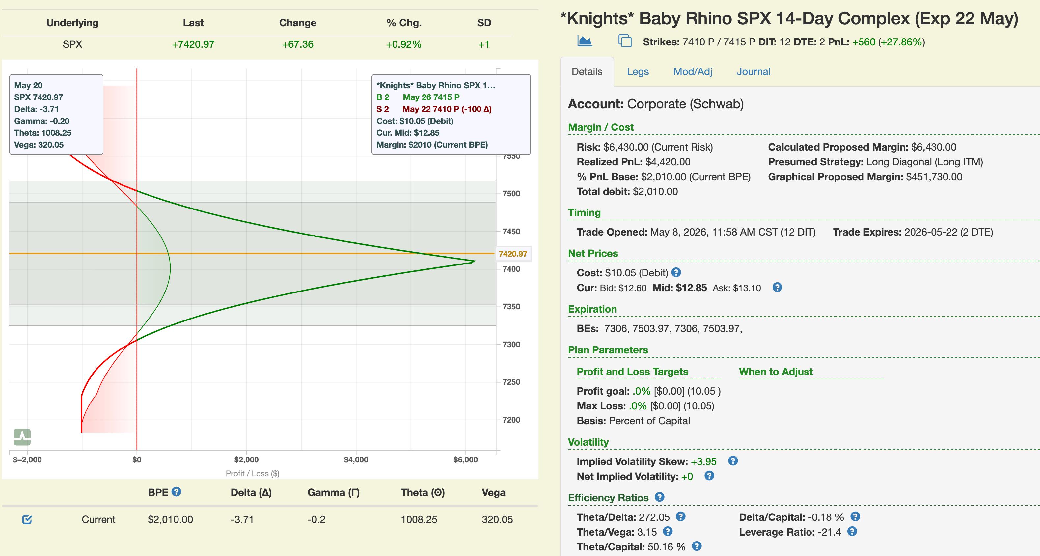Click the Graphical Proposed Margin $451,730.00 text
The width and height of the screenshot is (1040, 556).
coord(865,177)
